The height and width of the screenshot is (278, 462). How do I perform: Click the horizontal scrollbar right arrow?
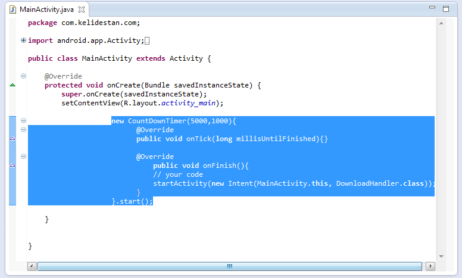click(x=430, y=267)
